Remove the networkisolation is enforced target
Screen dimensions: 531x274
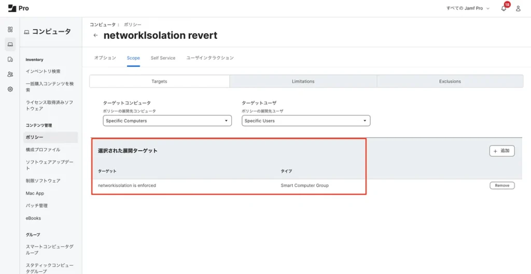coord(501,185)
